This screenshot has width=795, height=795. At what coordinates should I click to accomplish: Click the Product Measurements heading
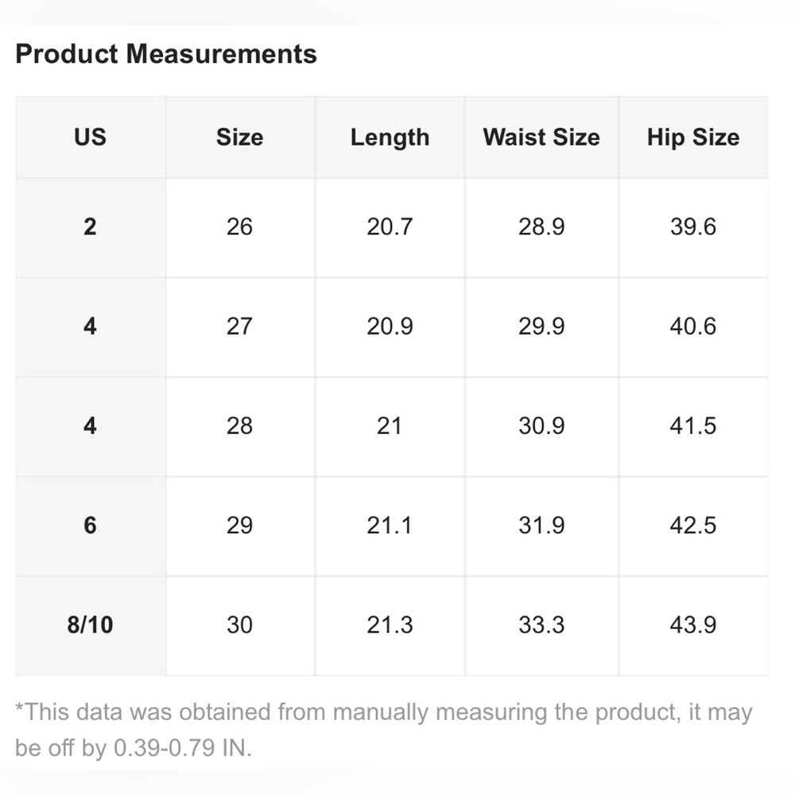166,54
